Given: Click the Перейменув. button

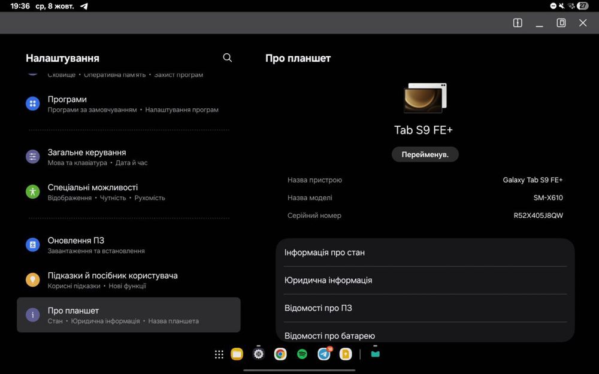Looking at the screenshot, I should click(x=425, y=154).
